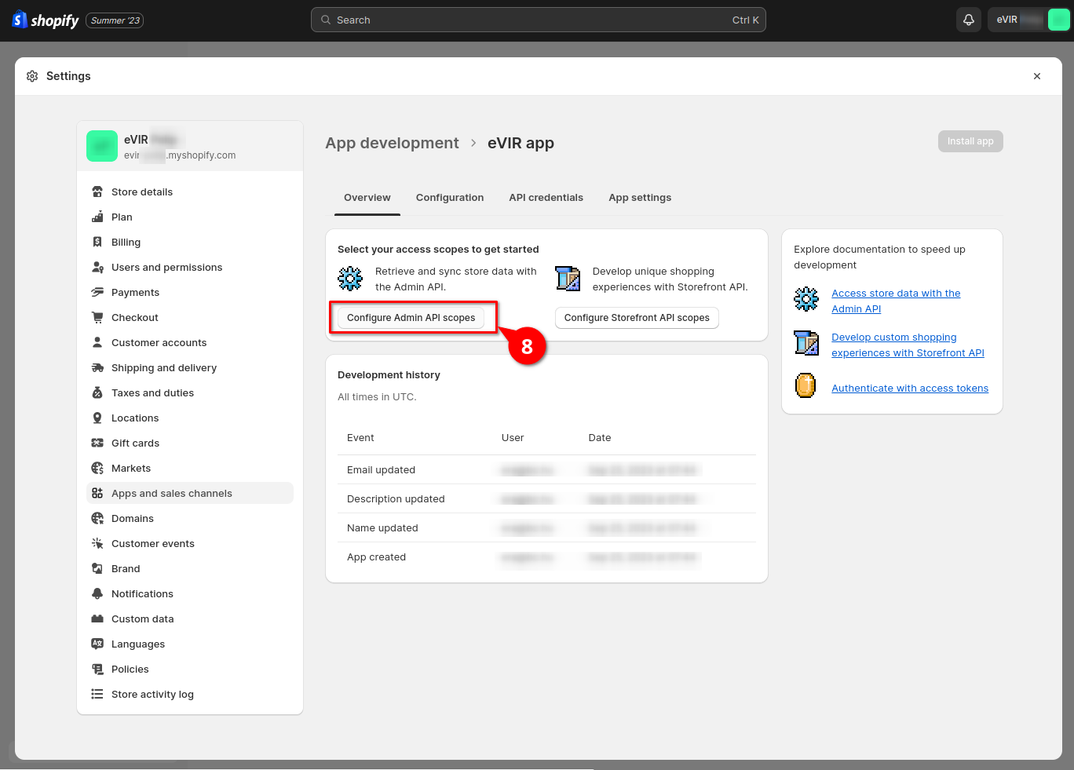Click the Notifications bell in sidebar
1074x770 pixels.
(x=97, y=593)
